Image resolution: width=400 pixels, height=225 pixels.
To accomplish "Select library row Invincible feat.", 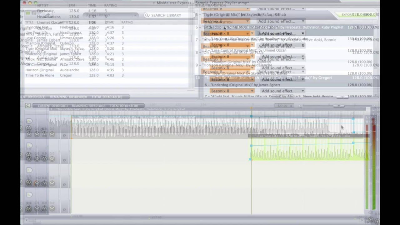I will click(x=106, y=27).
